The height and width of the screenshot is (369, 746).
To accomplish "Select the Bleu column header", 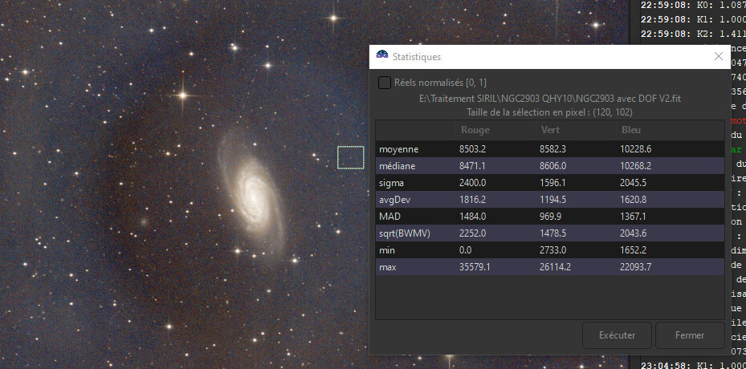I will pyautogui.click(x=631, y=130).
